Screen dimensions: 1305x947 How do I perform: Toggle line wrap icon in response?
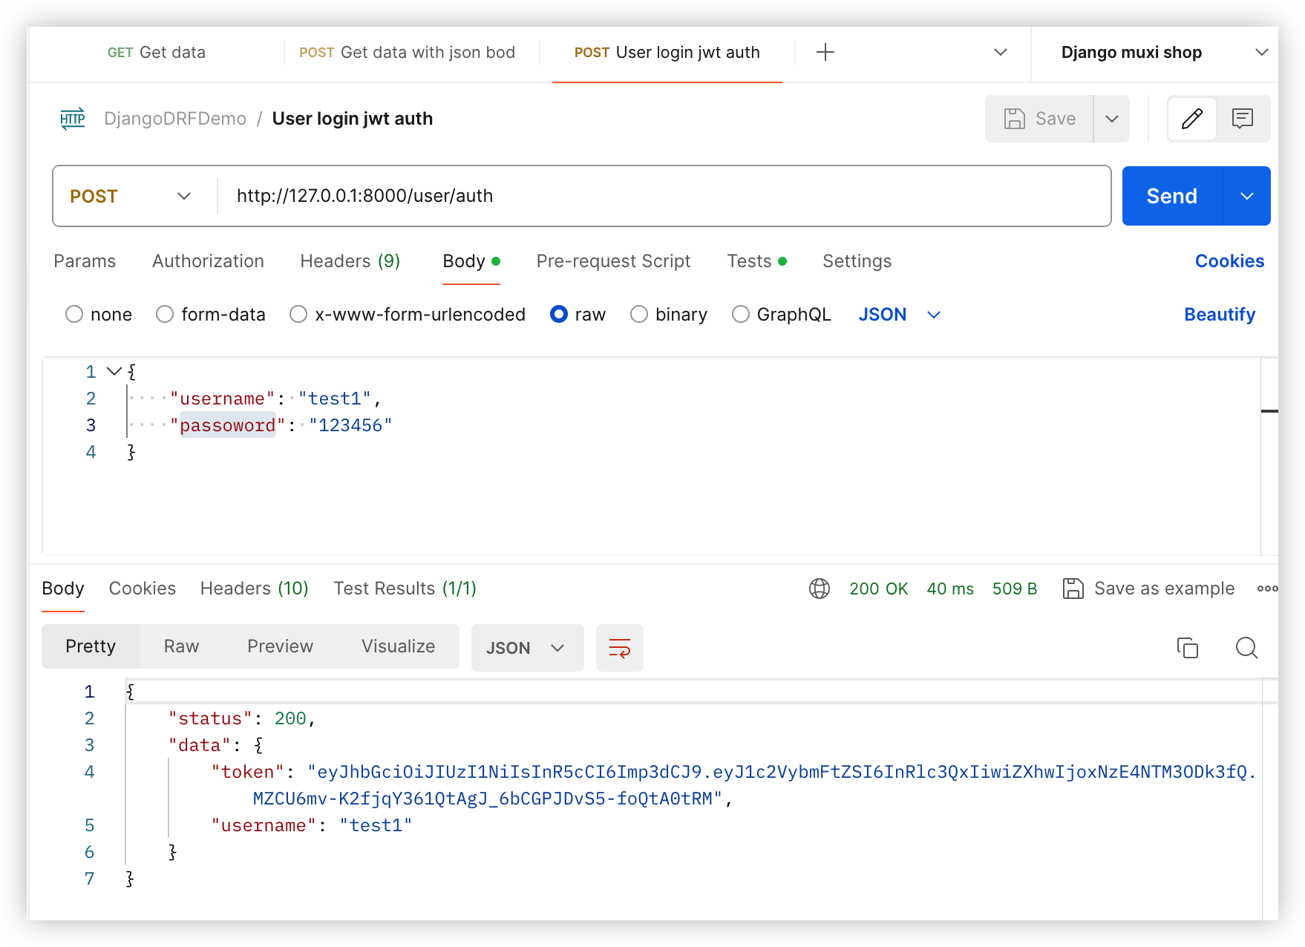click(x=619, y=648)
